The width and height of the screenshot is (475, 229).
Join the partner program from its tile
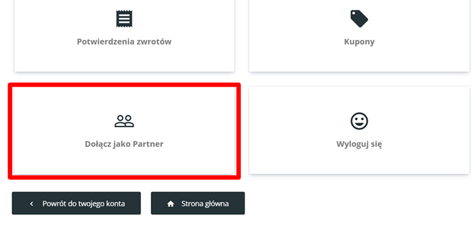pyautogui.click(x=124, y=131)
